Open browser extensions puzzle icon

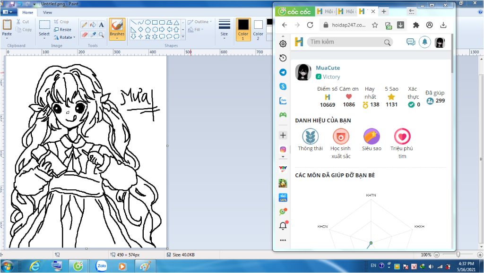(x=416, y=25)
